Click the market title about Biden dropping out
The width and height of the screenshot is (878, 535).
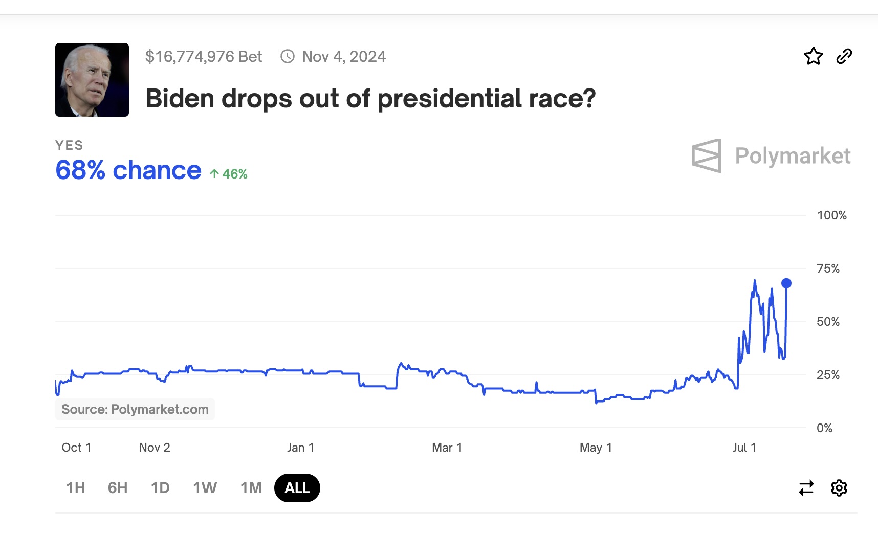pos(370,98)
